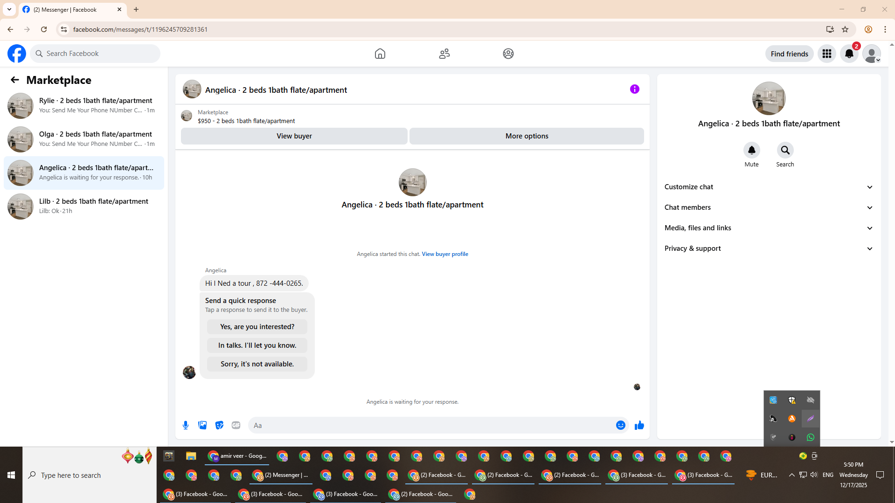Expand Privacy & support section
The image size is (895, 503).
pyautogui.click(x=769, y=248)
